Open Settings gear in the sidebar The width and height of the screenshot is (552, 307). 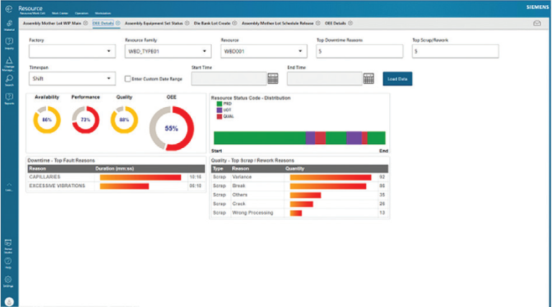coord(9,279)
